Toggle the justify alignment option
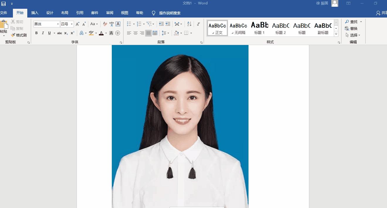This screenshot has height=208, width=387. click(148, 33)
